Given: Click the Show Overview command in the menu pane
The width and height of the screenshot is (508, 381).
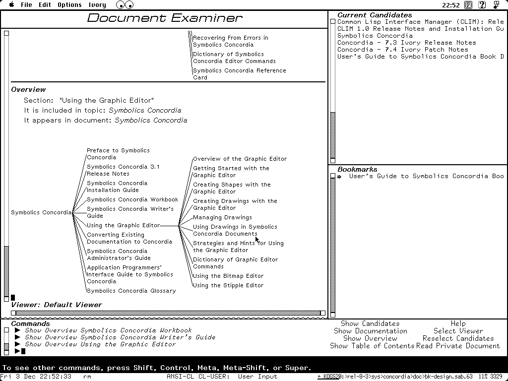Looking at the screenshot, I should coord(370,338).
